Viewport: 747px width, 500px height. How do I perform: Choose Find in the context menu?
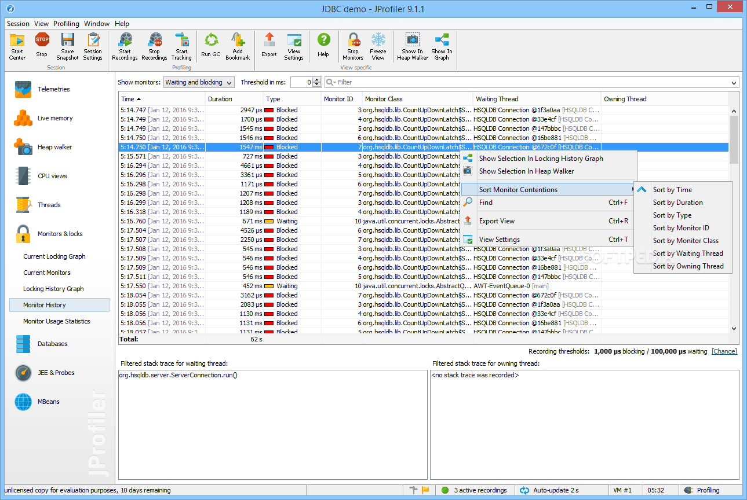click(548, 203)
